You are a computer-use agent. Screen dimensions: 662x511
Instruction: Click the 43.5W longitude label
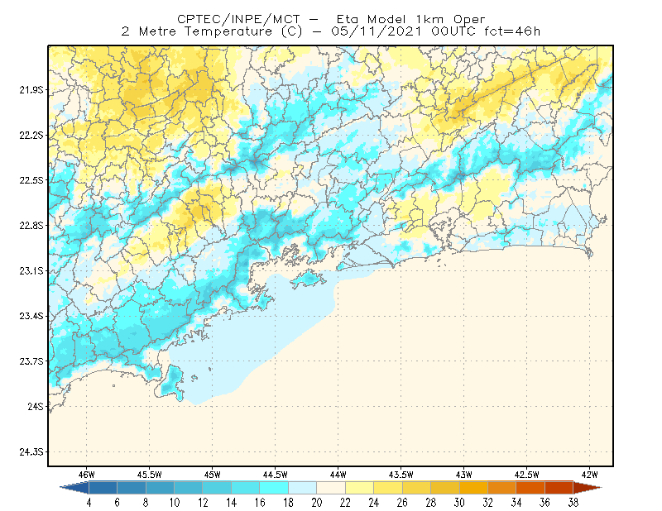click(401, 475)
